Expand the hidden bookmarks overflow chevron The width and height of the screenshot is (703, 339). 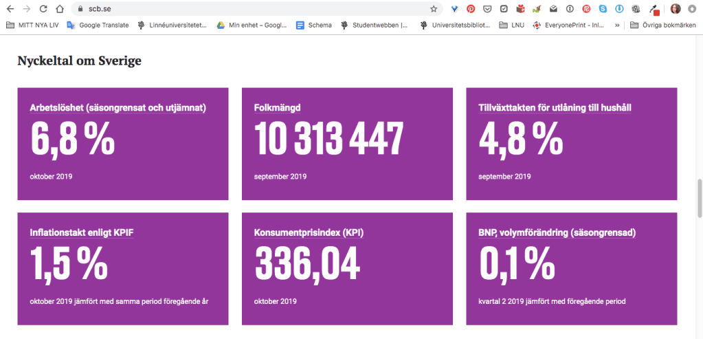(617, 25)
